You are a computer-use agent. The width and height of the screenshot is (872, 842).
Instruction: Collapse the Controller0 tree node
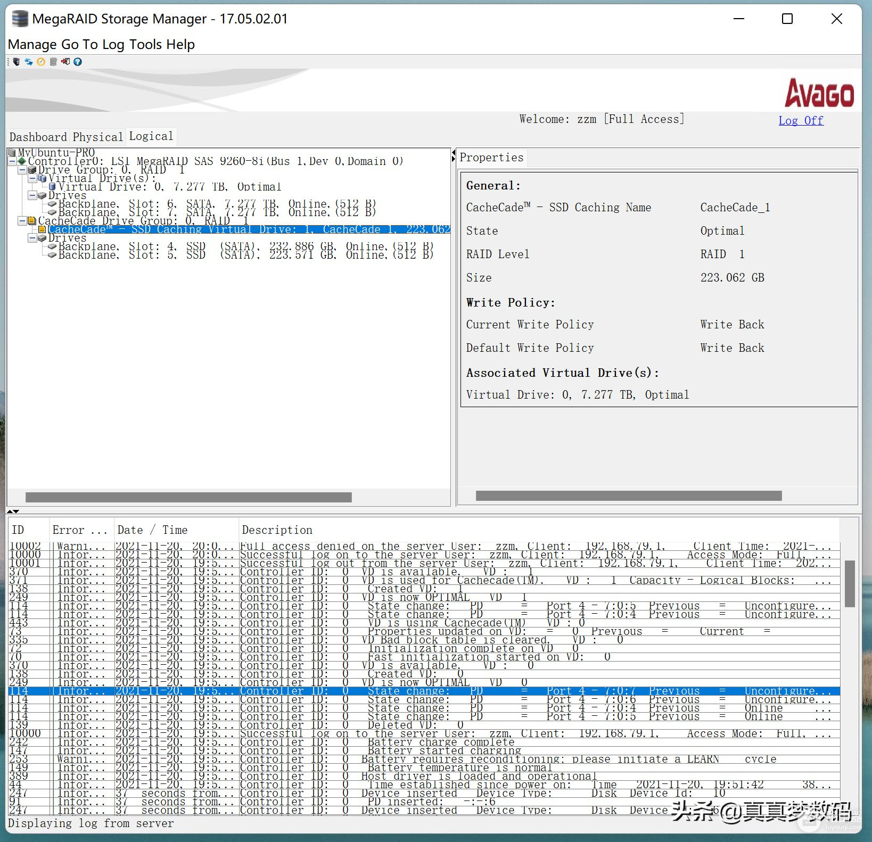[x=12, y=161]
